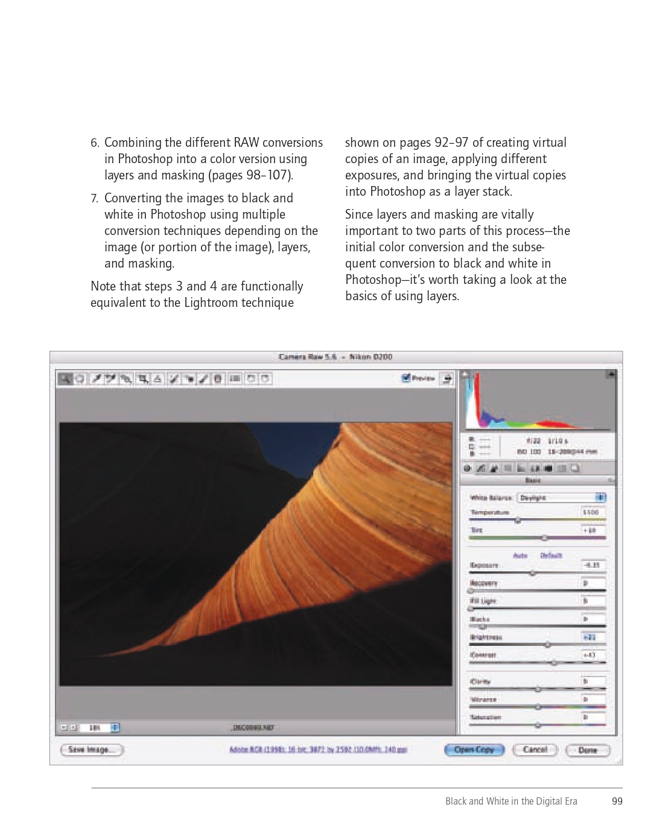
Task: Click the histogram graph
Action: 538,400
